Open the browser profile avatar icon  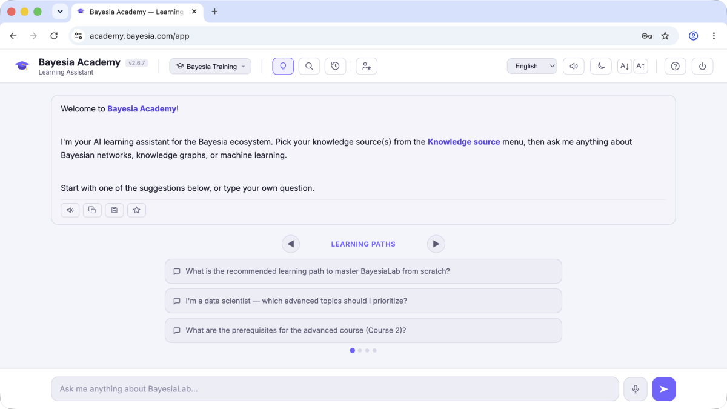[694, 36]
